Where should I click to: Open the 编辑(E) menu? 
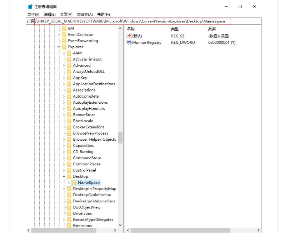click(x=50, y=15)
